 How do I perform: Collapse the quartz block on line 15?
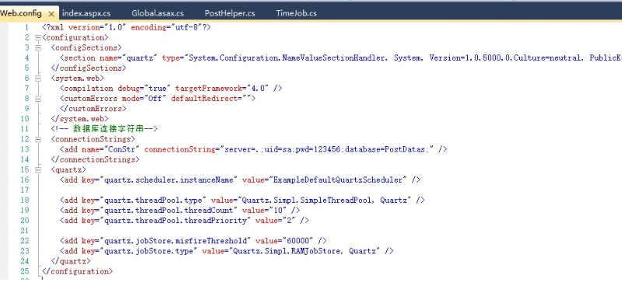(38, 169)
